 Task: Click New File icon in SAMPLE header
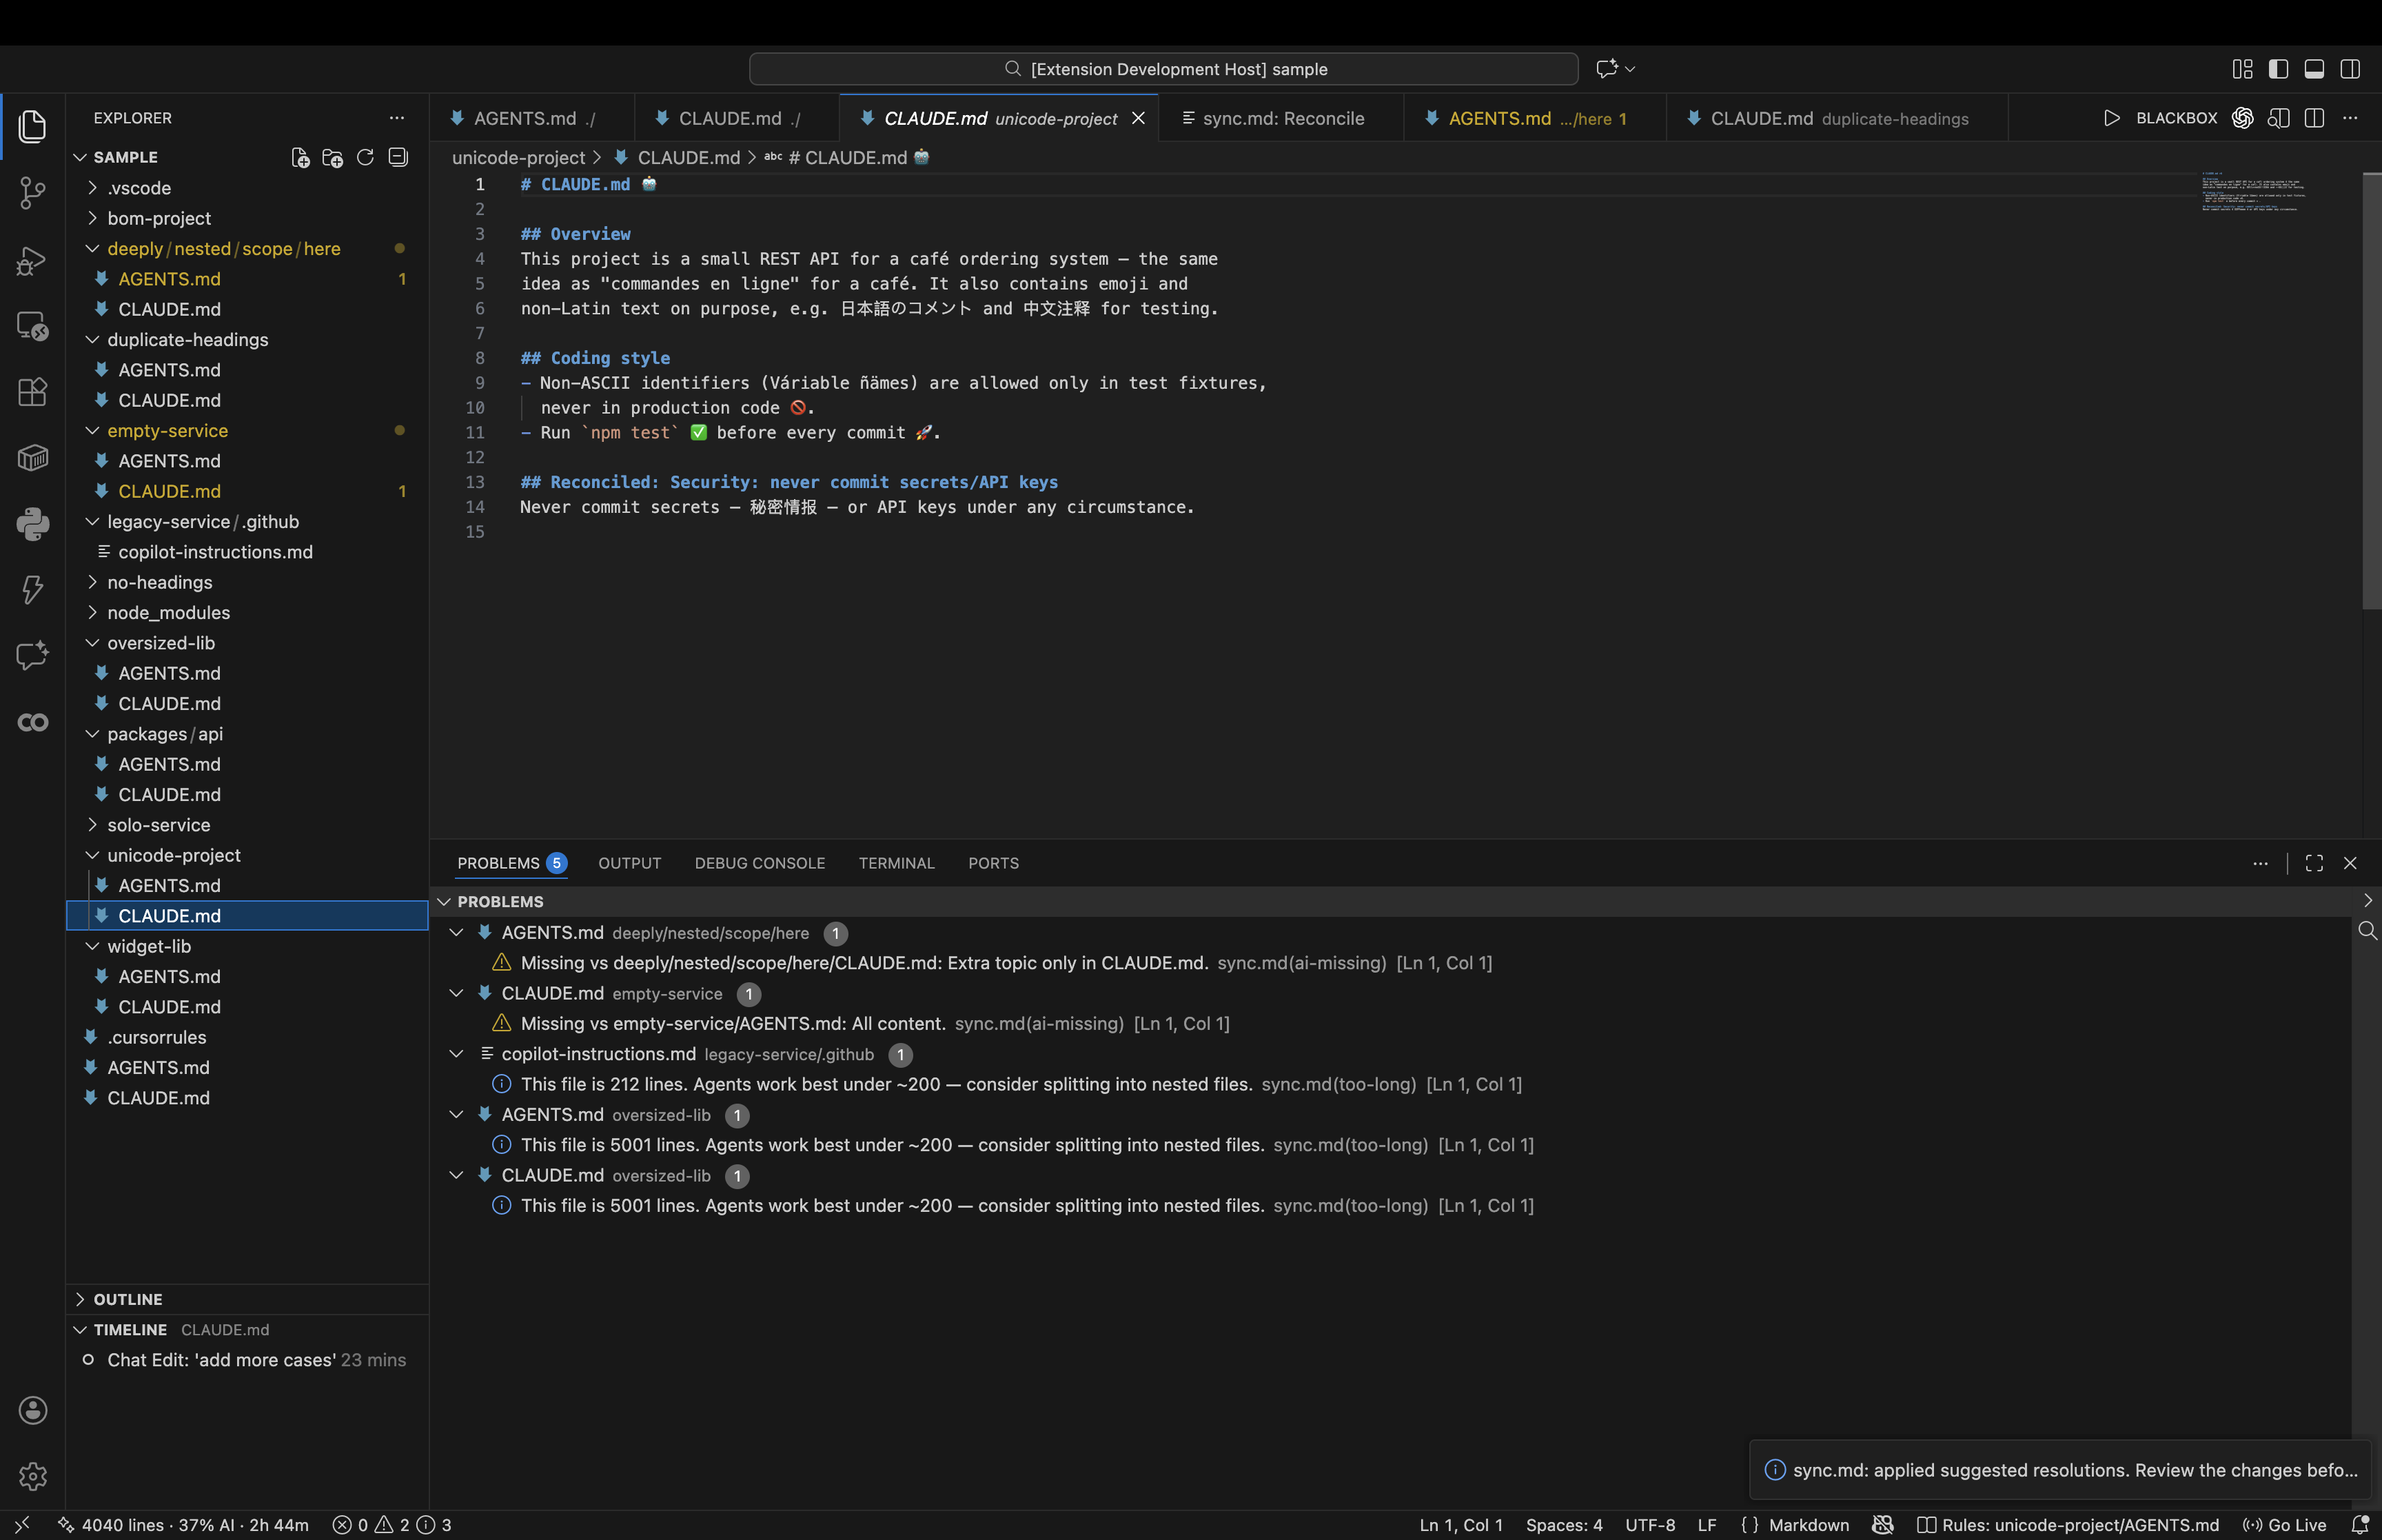pos(300,157)
